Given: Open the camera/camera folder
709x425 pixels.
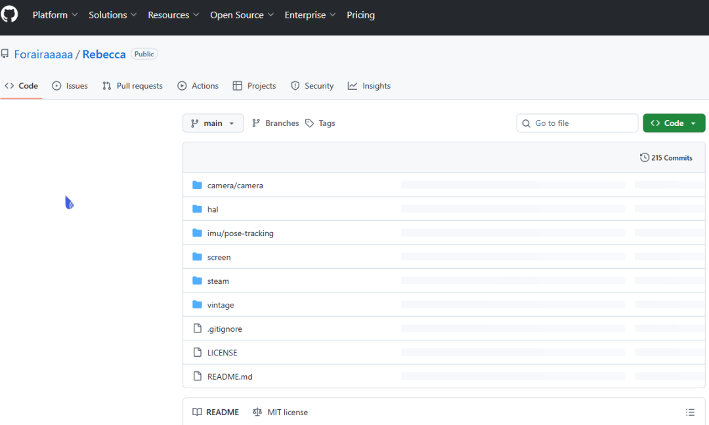Looking at the screenshot, I should pyautogui.click(x=235, y=186).
